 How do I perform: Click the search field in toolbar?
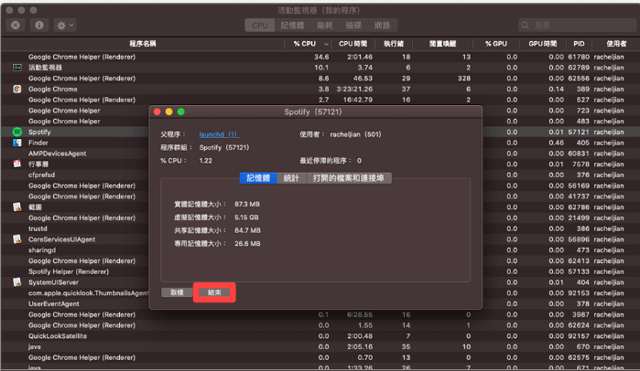click(x=577, y=26)
